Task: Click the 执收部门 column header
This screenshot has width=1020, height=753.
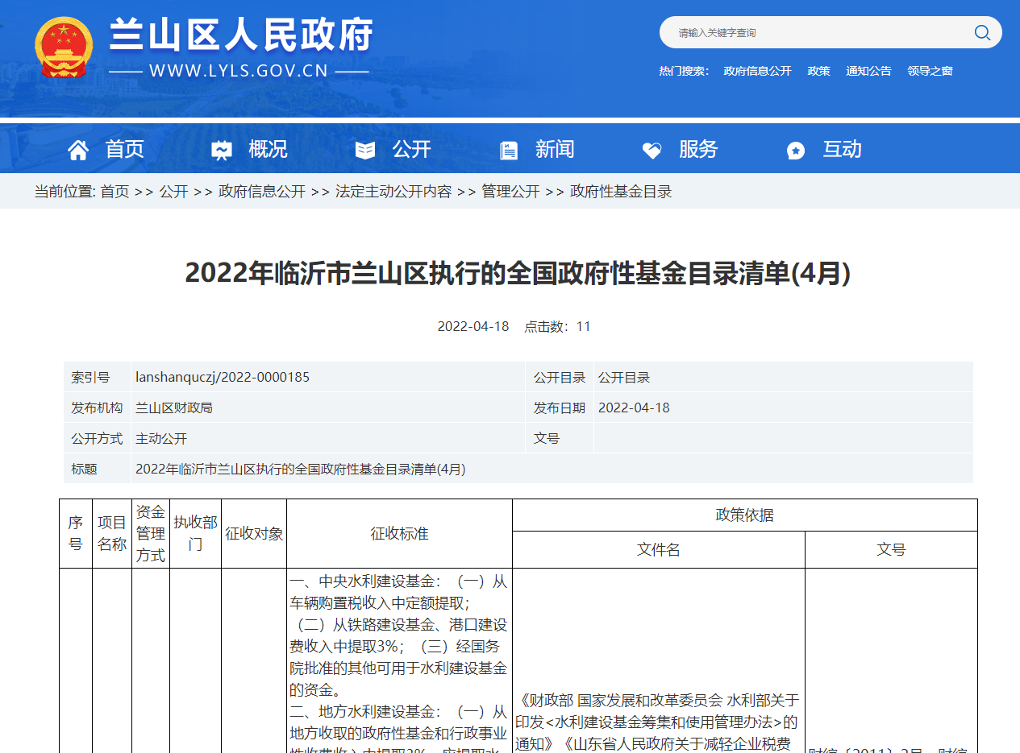Action: (x=195, y=533)
